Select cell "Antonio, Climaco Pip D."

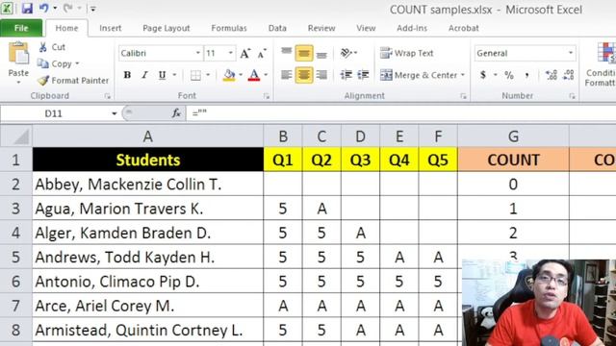click(x=147, y=282)
